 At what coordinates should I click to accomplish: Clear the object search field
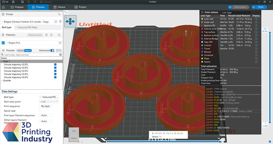(x=60, y=55)
